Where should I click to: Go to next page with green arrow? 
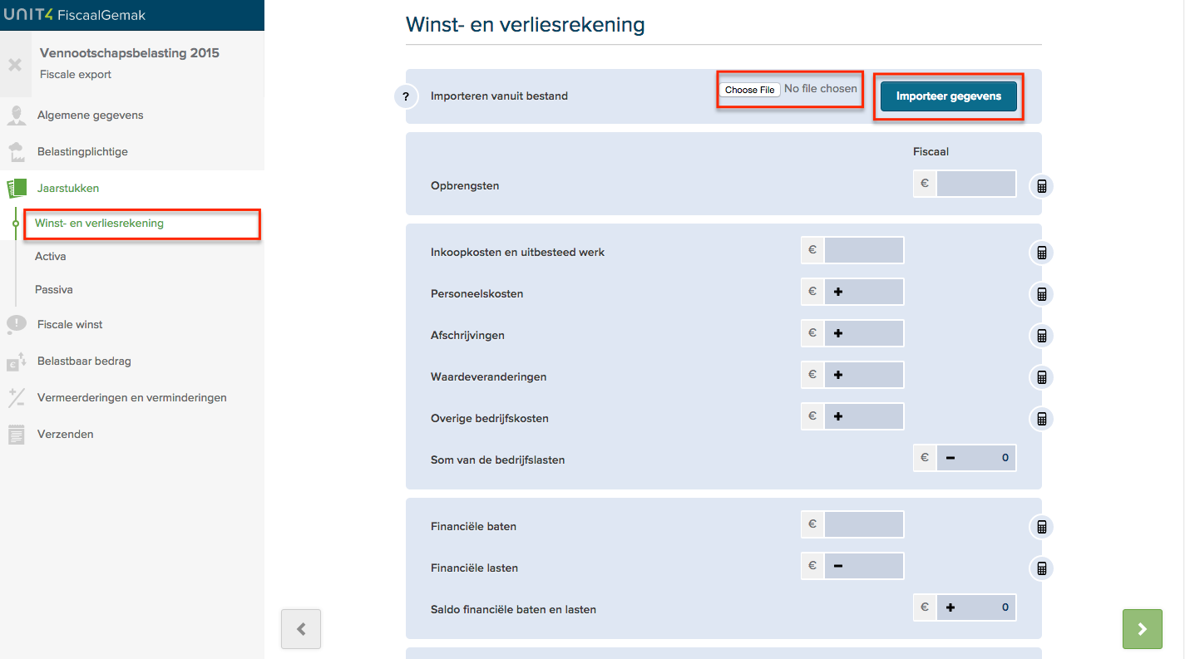click(1143, 629)
